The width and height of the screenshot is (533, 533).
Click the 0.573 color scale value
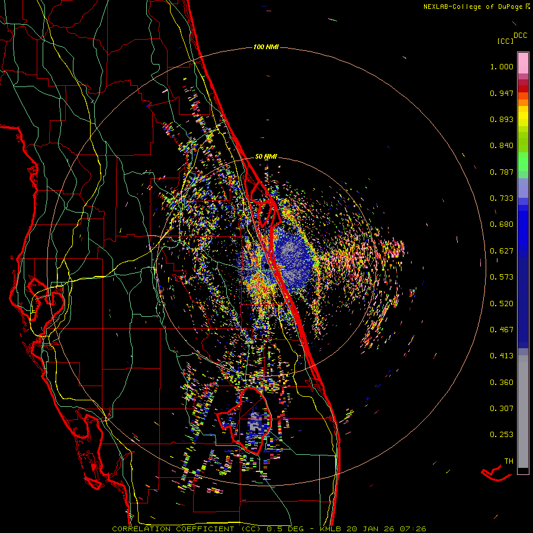(x=502, y=277)
